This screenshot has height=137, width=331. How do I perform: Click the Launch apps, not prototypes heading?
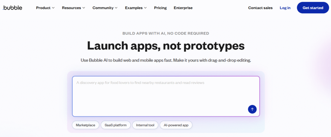click(166, 46)
